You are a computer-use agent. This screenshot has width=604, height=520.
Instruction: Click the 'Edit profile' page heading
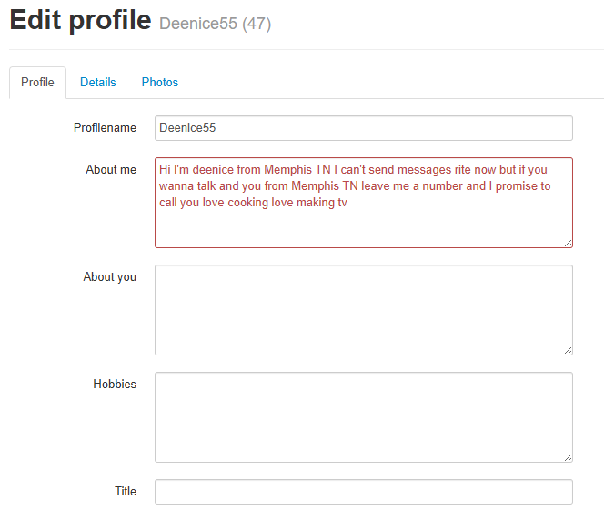point(80,20)
